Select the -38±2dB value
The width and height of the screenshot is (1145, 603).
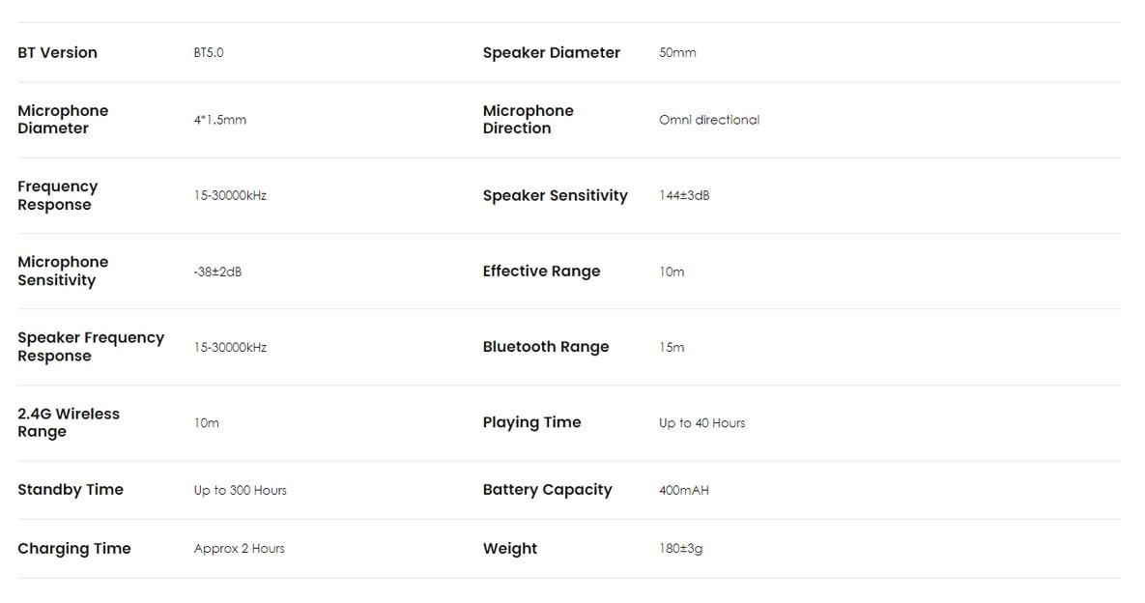(217, 272)
